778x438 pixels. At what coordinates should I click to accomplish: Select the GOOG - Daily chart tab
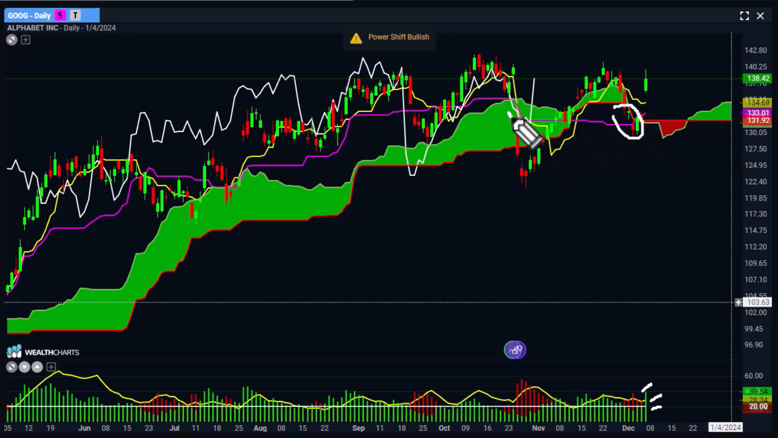point(51,15)
